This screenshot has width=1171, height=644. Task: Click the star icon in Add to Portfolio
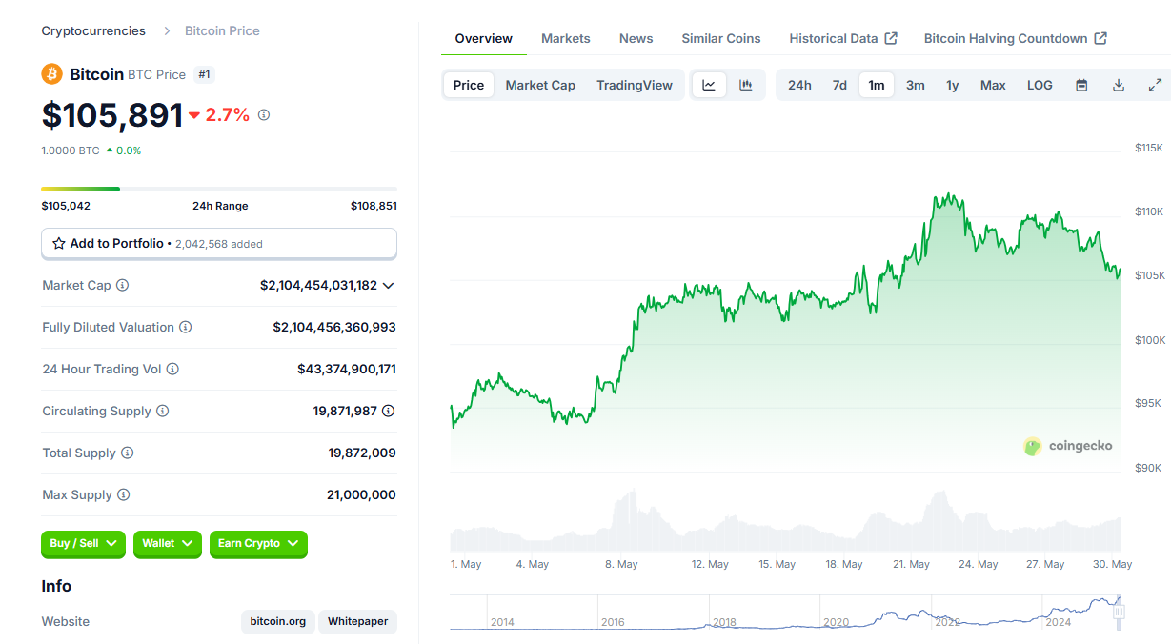[x=59, y=243]
